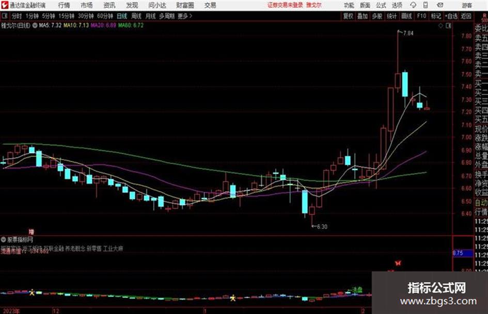Open the 交易 menu
This screenshot has height=314, width=488.
click(x=210, y=5)
